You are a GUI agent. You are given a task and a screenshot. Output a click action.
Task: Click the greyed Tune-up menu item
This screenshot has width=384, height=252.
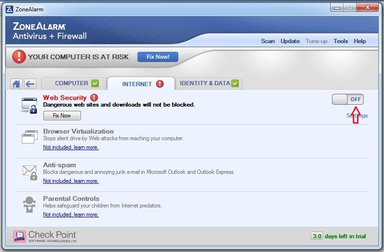316,41
